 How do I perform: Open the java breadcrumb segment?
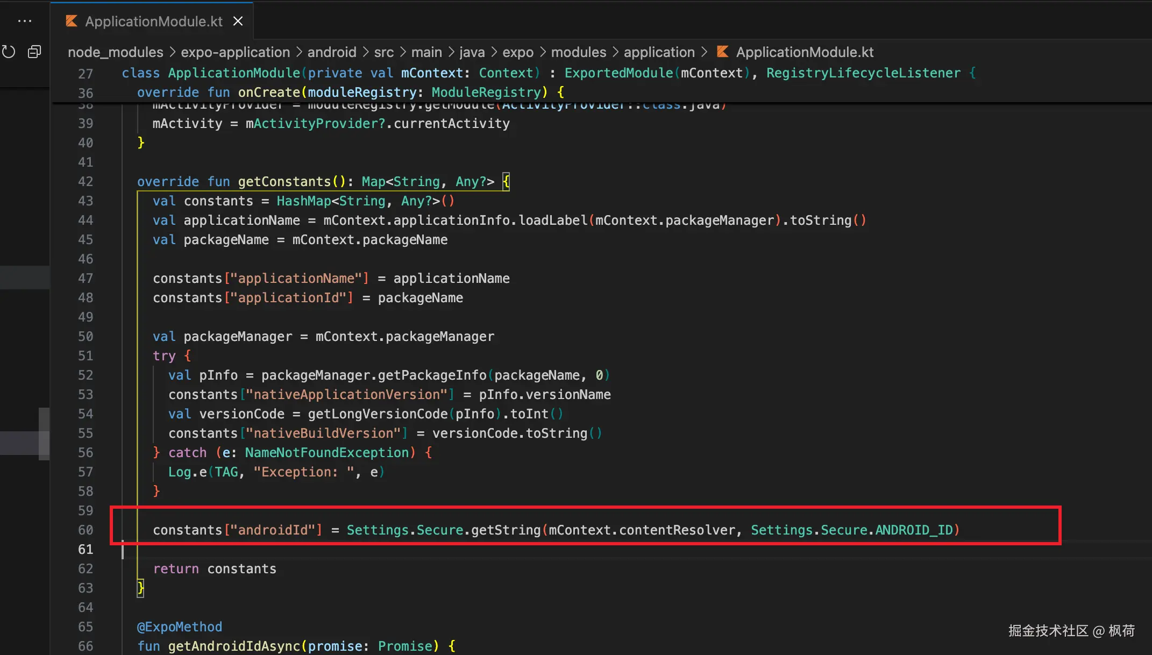click(472, 52)
